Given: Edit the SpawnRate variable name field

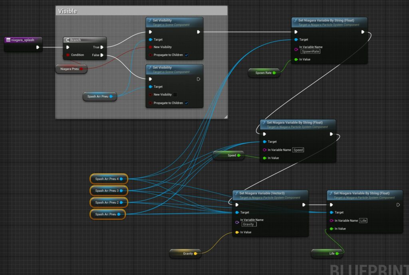Looking at the screenshot, I should pyautogui.click(x=311, y=51).
